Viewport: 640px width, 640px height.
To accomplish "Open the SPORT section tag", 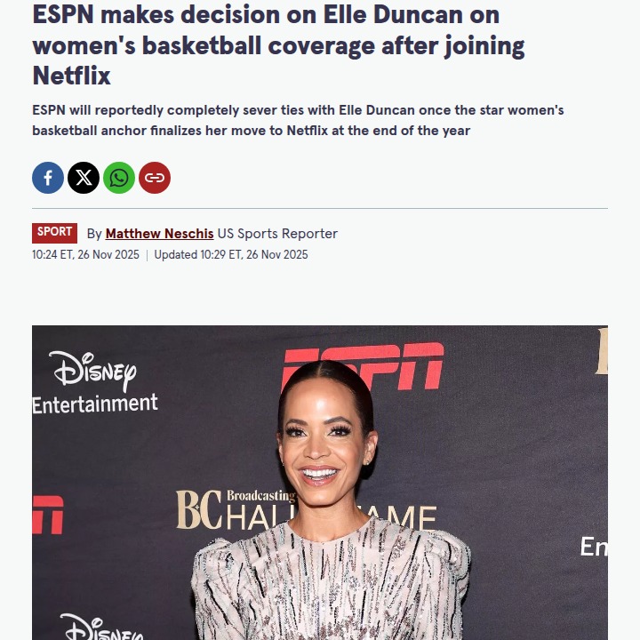I will (55, 233).
